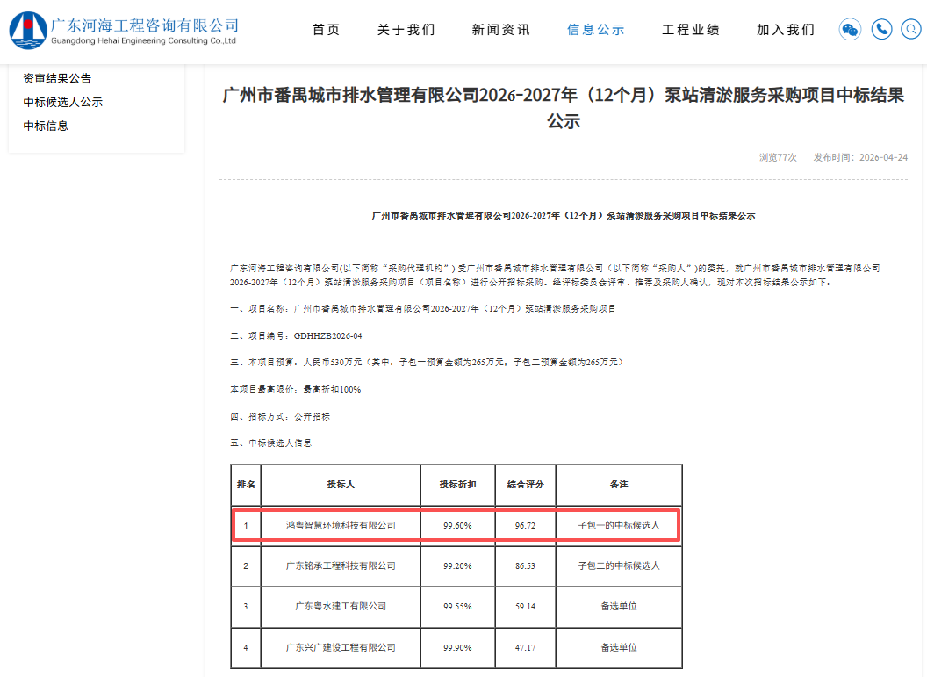
Task: Click discount cell 99.90%
Action: pos(457,647)
